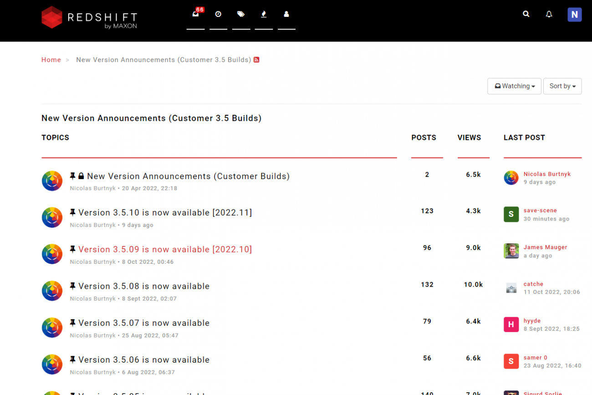This screenshot has height=395, width=592.
Task: Click the search magnifier icon
Action: click(526, 14)
